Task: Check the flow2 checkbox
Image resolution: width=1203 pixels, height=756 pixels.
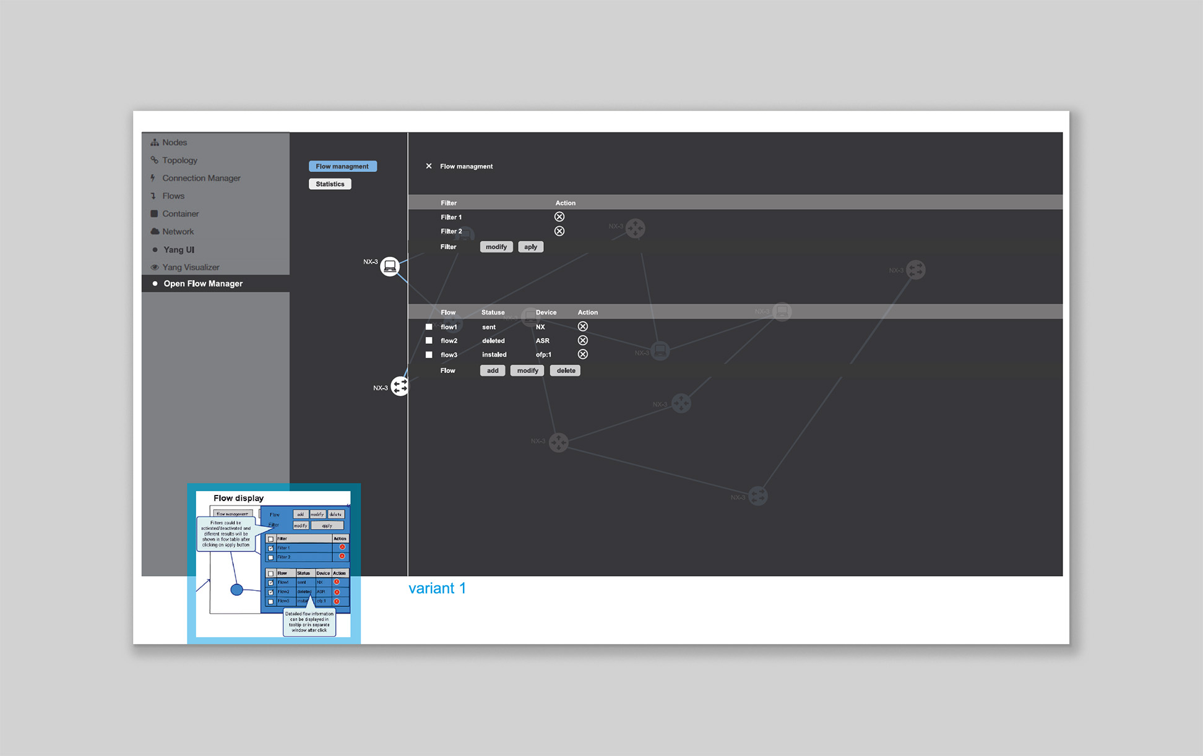Action: click(429, 340)
